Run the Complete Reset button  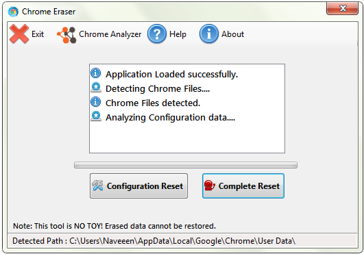[x=243, y=186]
